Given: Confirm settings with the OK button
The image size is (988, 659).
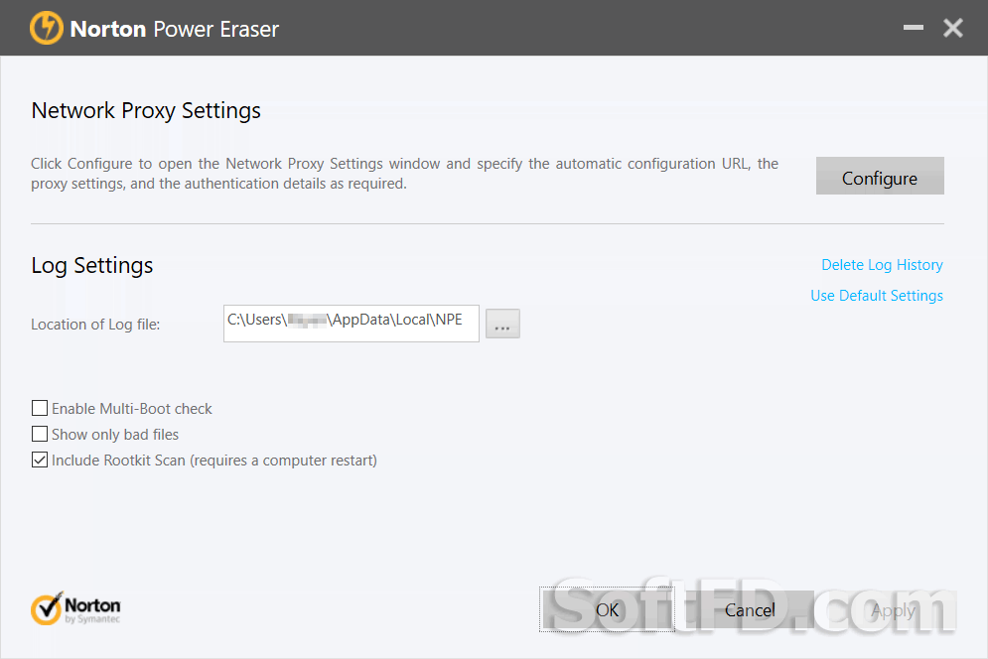Looking at the screenshot, I should pyautogui.click(x=607, y=609).
